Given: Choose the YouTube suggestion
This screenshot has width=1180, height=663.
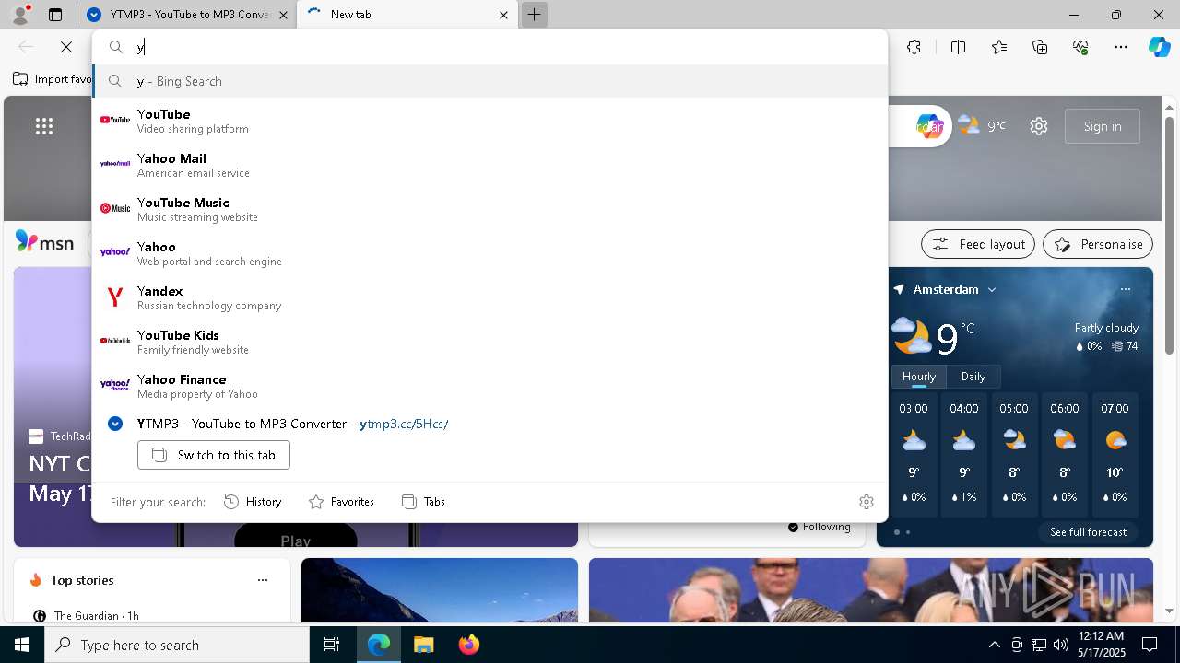Looking at the screenshot, I should pyautogui.click(x=490, y=121).
